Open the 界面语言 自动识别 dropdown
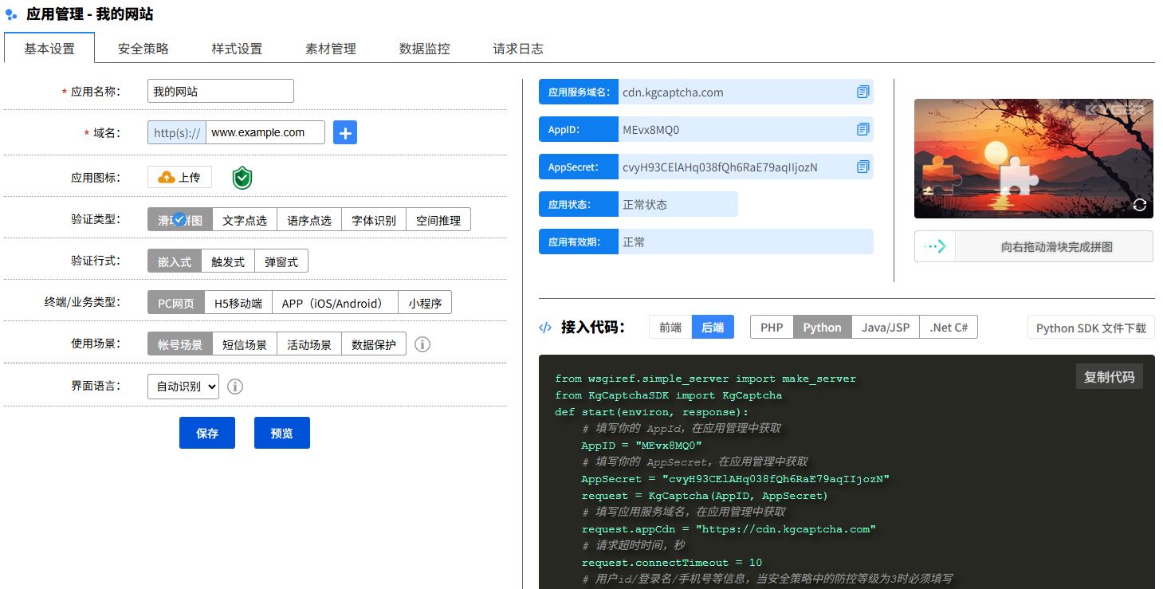Viewport: 1163px width, 589px height. tap(183, 387)
